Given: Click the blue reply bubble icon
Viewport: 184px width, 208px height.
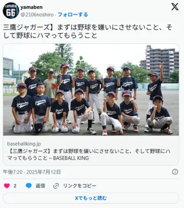Looking at the screenshot, I should point(29,186).
